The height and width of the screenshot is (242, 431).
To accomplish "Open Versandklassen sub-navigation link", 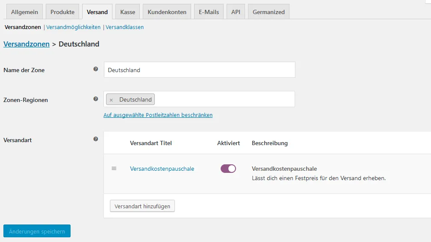I will (x=124, y=27).
